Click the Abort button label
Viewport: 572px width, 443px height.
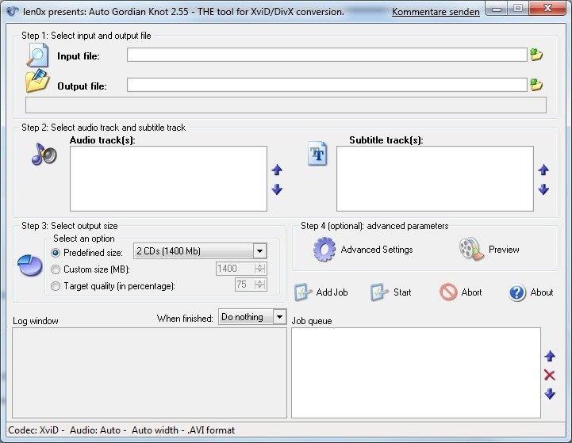click(x=472, y=292)
